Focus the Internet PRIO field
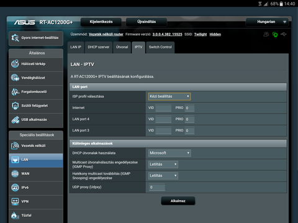 click(x=189, y=108)
